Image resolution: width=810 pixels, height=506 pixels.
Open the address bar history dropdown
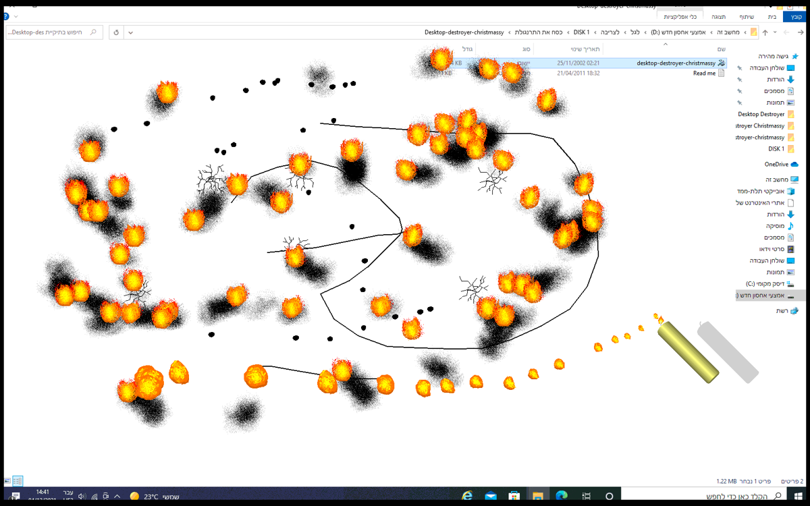130,32
